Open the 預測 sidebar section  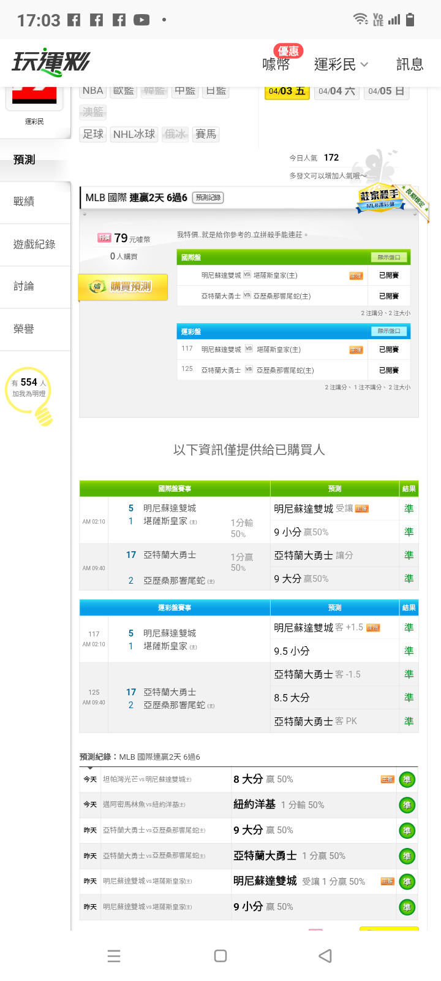tap(36, 159)
